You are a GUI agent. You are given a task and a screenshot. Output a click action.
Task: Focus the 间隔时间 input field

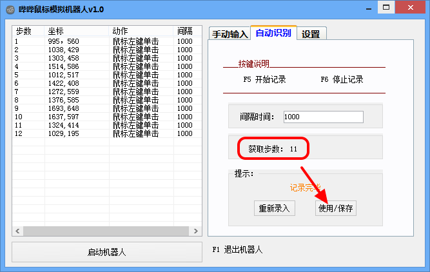point(324,117)
